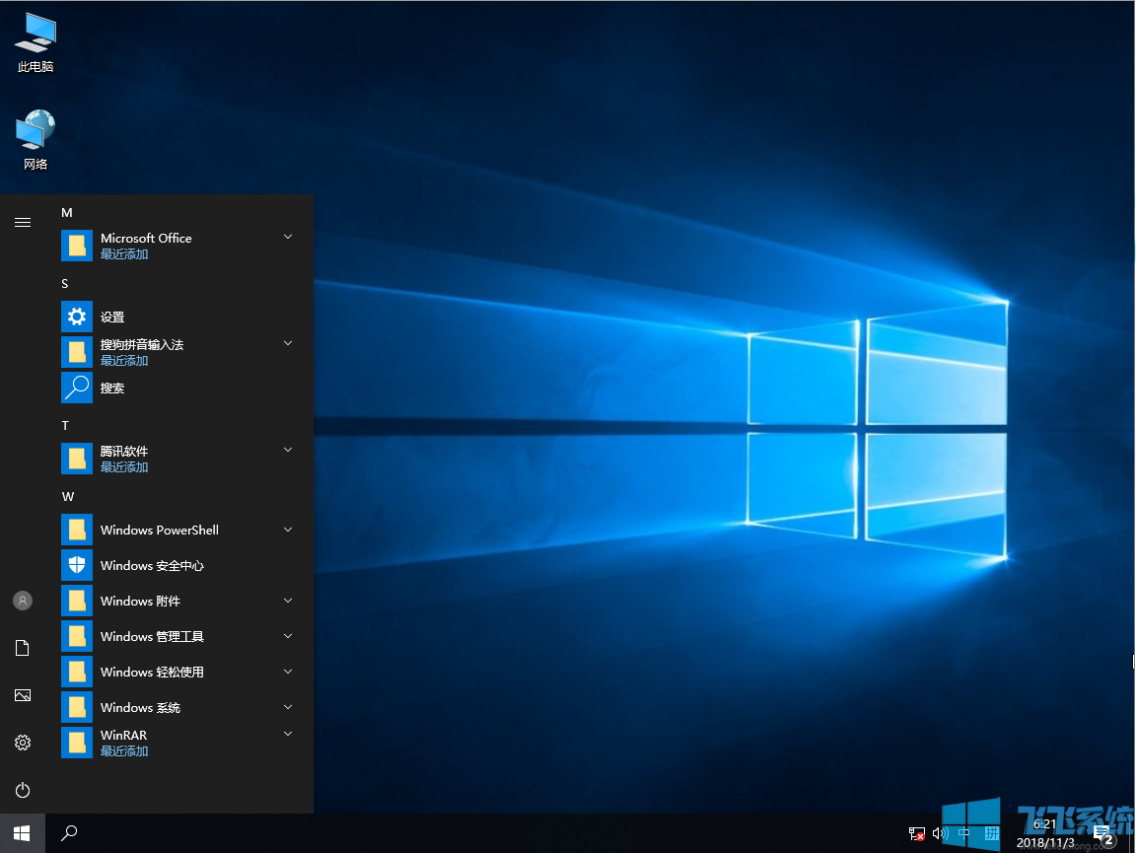This screenshot has height=853, width=1136.
Task: Click the 拼 Sogou pinyin tray icon
Action: [991, 831]
